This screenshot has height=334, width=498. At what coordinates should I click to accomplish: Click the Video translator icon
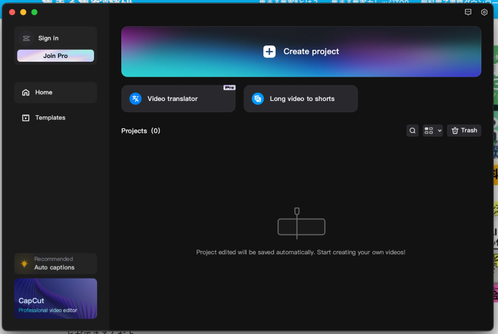(135, 98)
